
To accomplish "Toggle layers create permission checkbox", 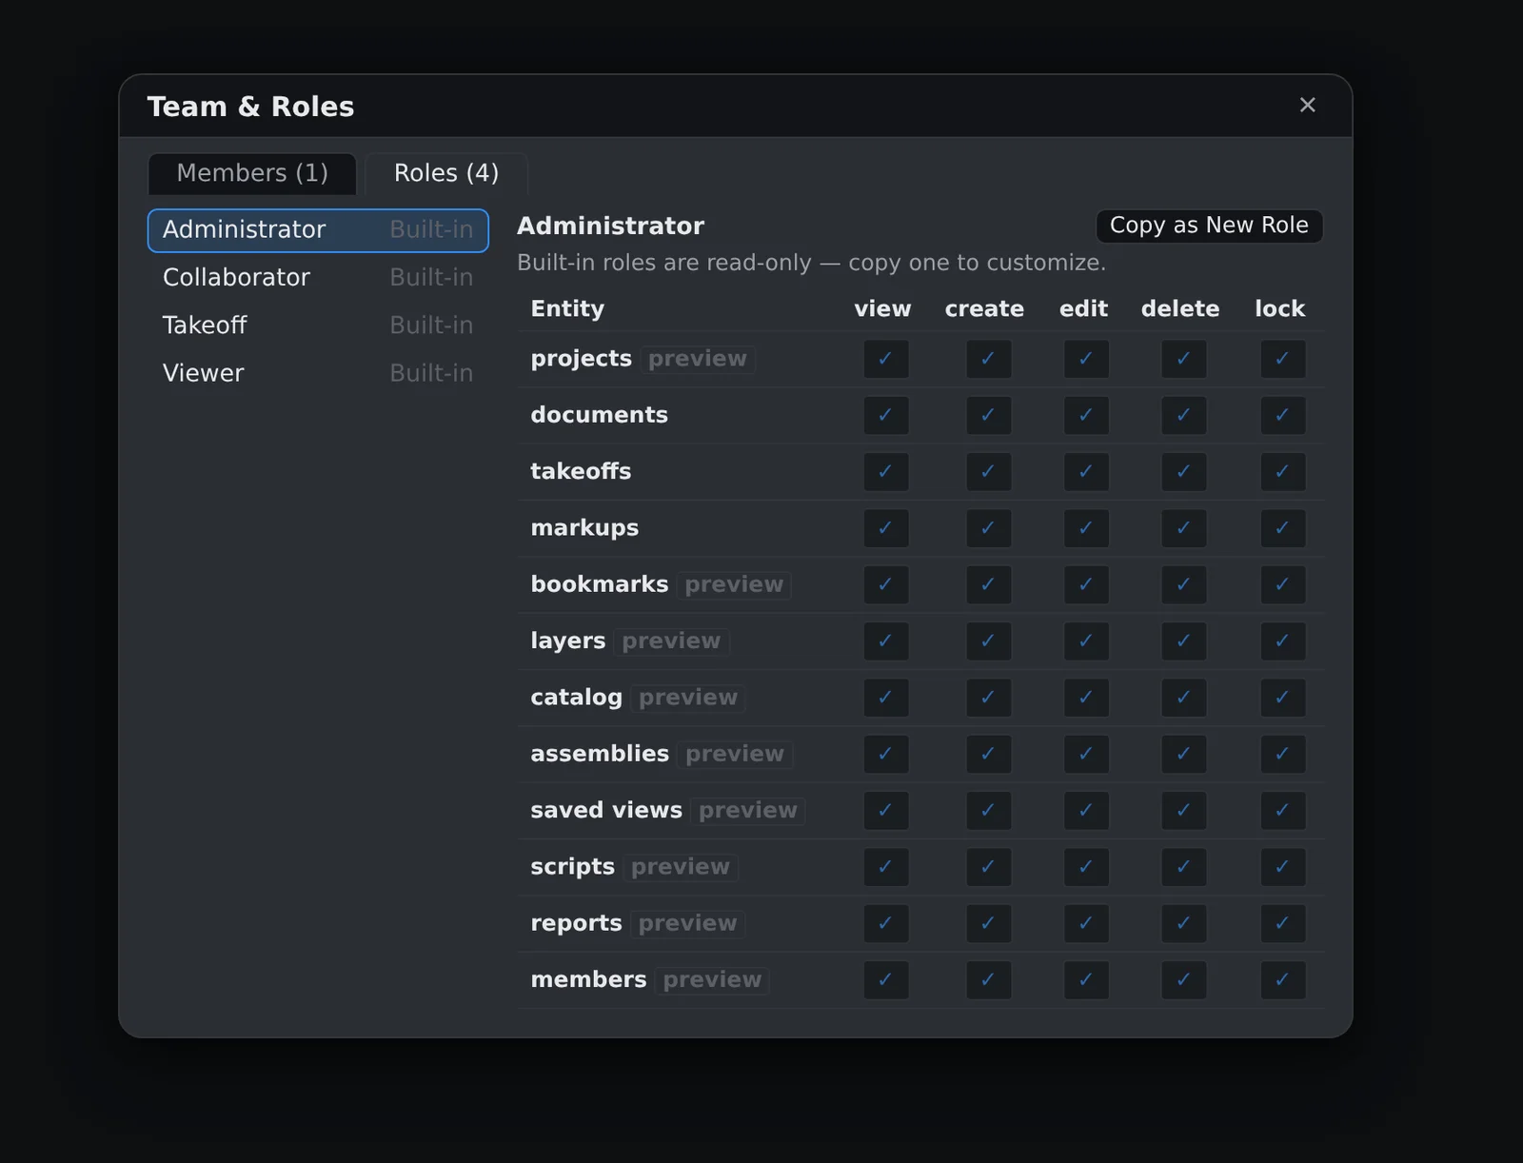I will click(x=988, y=641).
